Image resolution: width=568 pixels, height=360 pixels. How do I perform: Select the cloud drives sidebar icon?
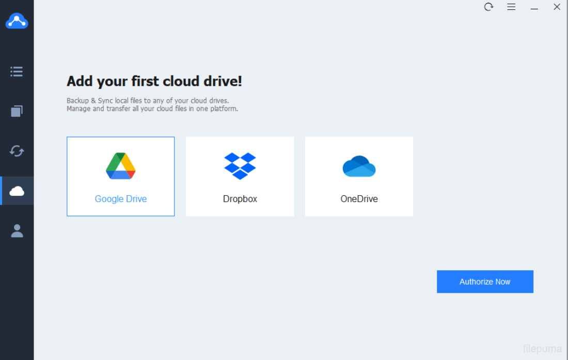click(17, 191)
